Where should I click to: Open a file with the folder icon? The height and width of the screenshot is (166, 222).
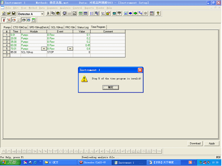(x=9, y=14)
